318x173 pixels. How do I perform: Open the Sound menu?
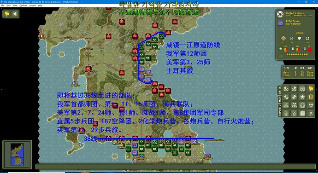coord(32,6)
